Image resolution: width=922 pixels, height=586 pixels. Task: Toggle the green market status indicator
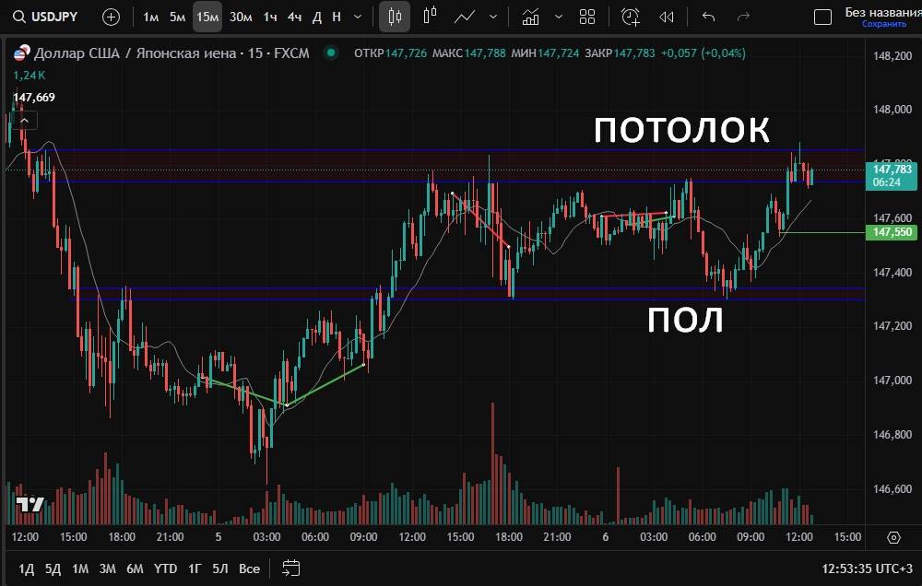coord(330,53)
